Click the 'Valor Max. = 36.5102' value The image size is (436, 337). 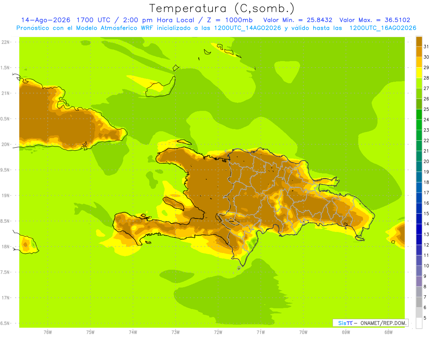click(x=375, y=20)
